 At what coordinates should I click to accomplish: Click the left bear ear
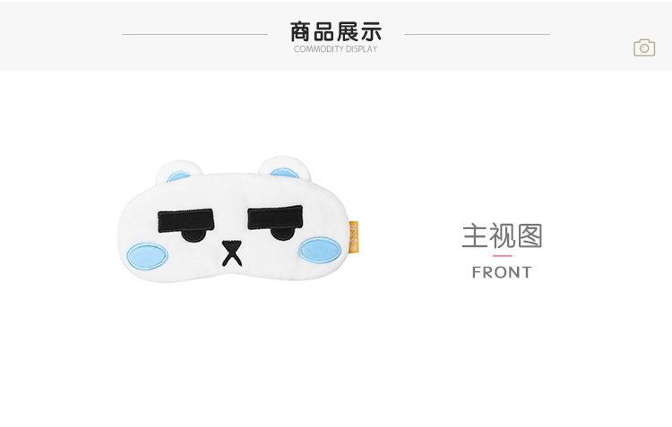[x=178, y=171]
